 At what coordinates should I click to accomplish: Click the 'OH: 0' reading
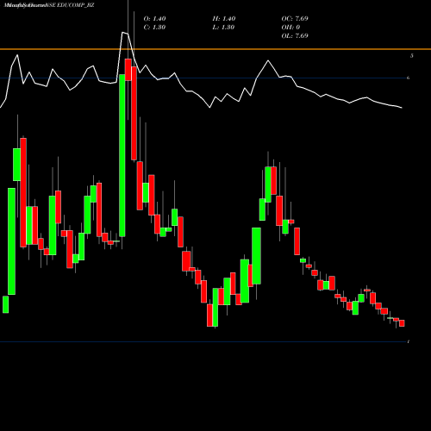pos(290,28)
